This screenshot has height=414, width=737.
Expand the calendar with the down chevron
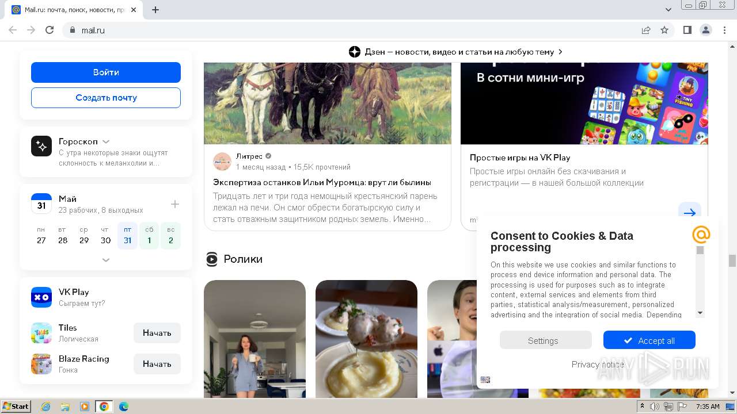[x=106, y=260]
